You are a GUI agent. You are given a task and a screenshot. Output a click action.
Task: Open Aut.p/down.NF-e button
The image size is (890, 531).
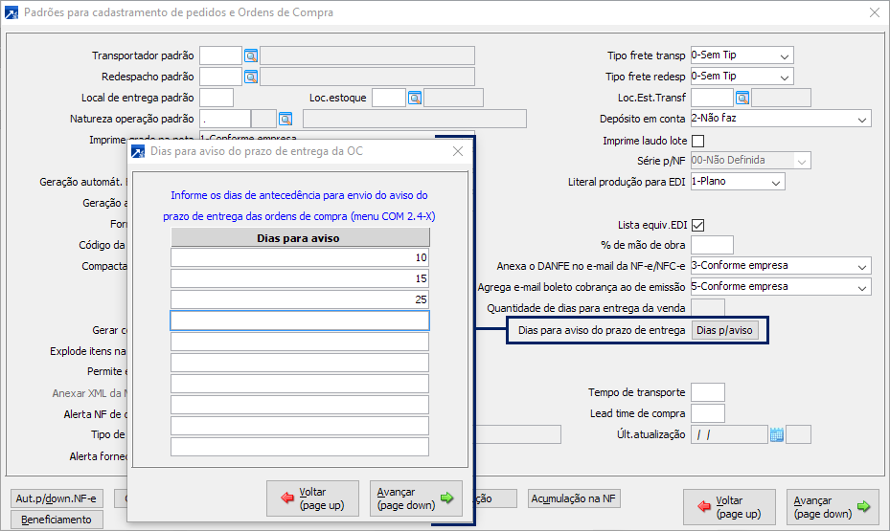57,498
